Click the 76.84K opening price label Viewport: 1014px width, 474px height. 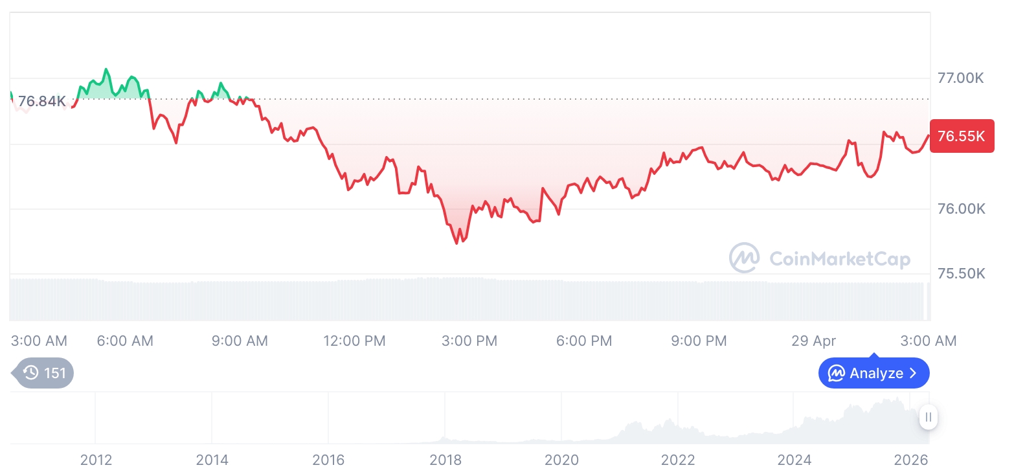(x=41, y=101)
